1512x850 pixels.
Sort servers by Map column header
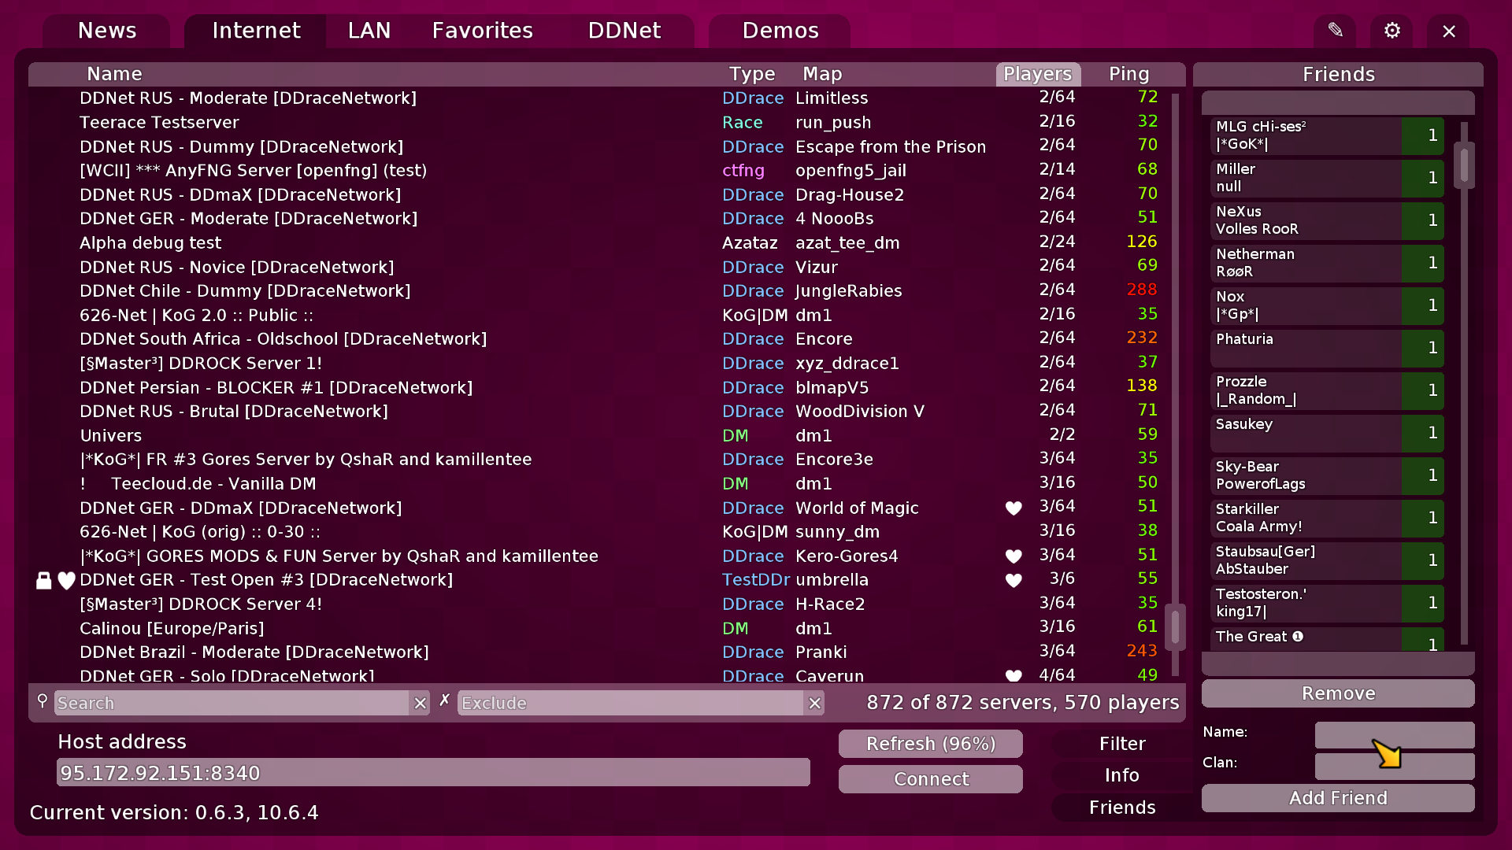click(x=822, y=74)
